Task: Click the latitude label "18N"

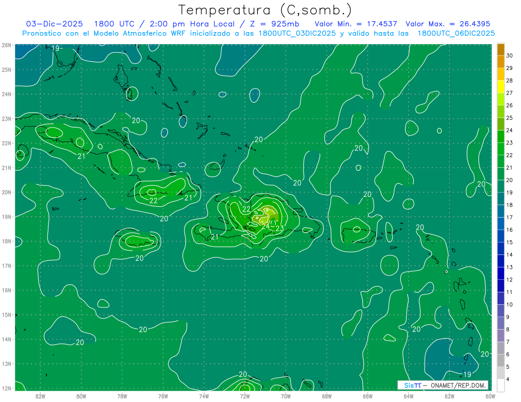Action: (x=6, y=241)
